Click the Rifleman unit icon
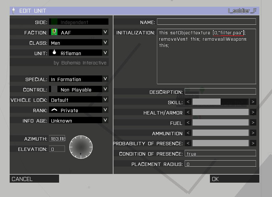Viewport: 272px width, 197px height. click(54, 52)
